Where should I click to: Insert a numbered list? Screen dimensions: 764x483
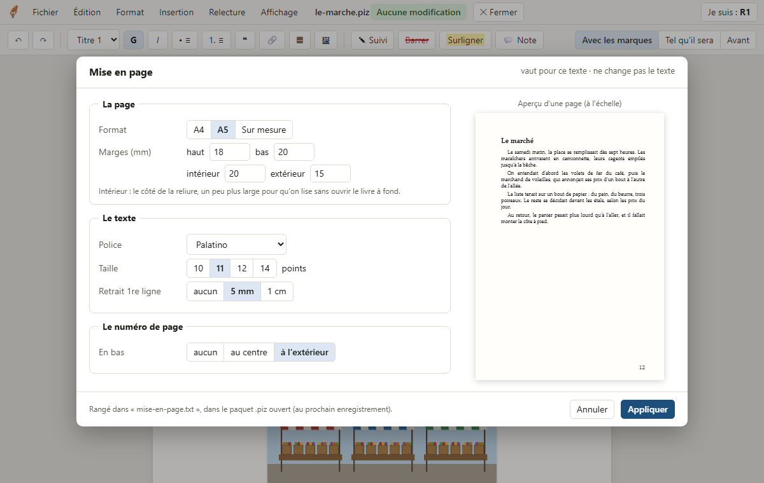pyautogui.click(x=216, y=40)
